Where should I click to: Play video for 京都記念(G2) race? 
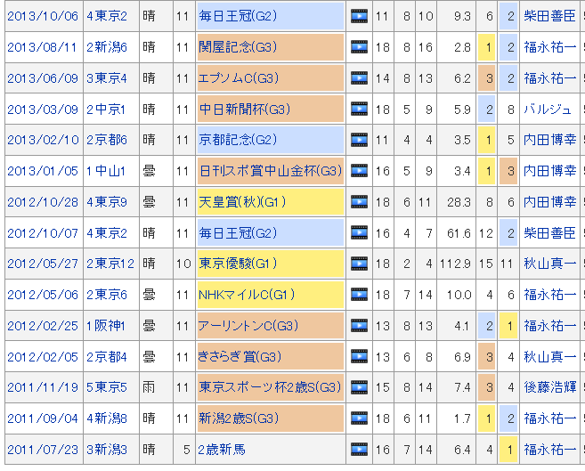tap(359, 140)
